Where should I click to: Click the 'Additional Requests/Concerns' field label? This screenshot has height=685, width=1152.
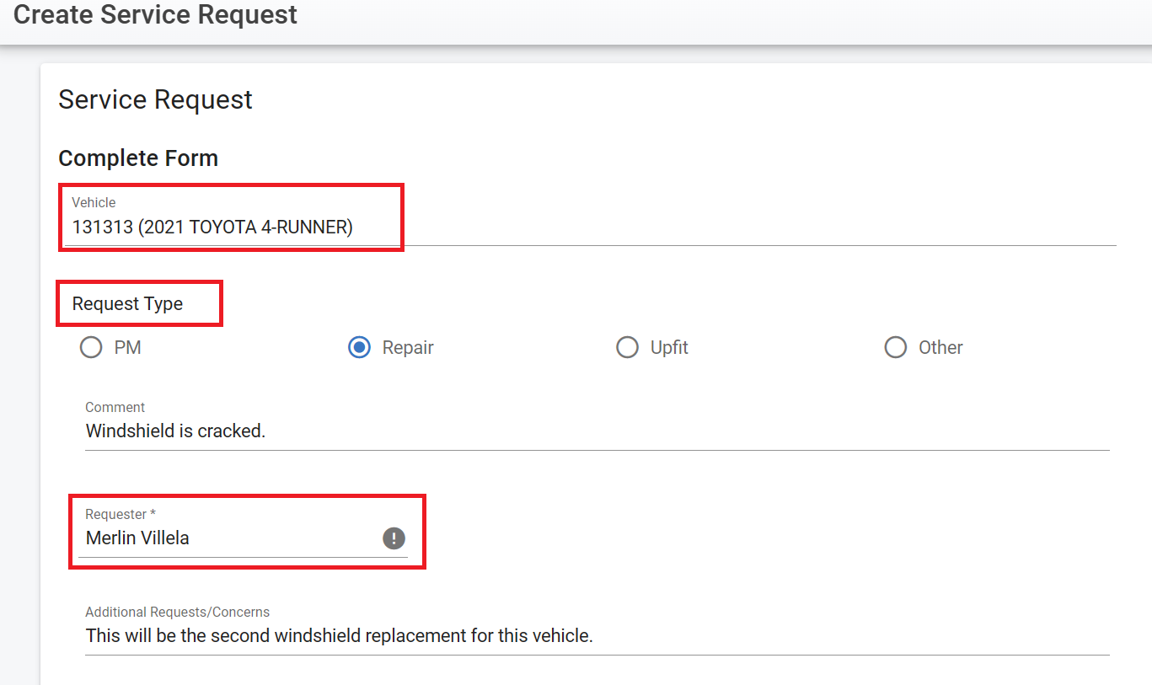tap(177, 612)
